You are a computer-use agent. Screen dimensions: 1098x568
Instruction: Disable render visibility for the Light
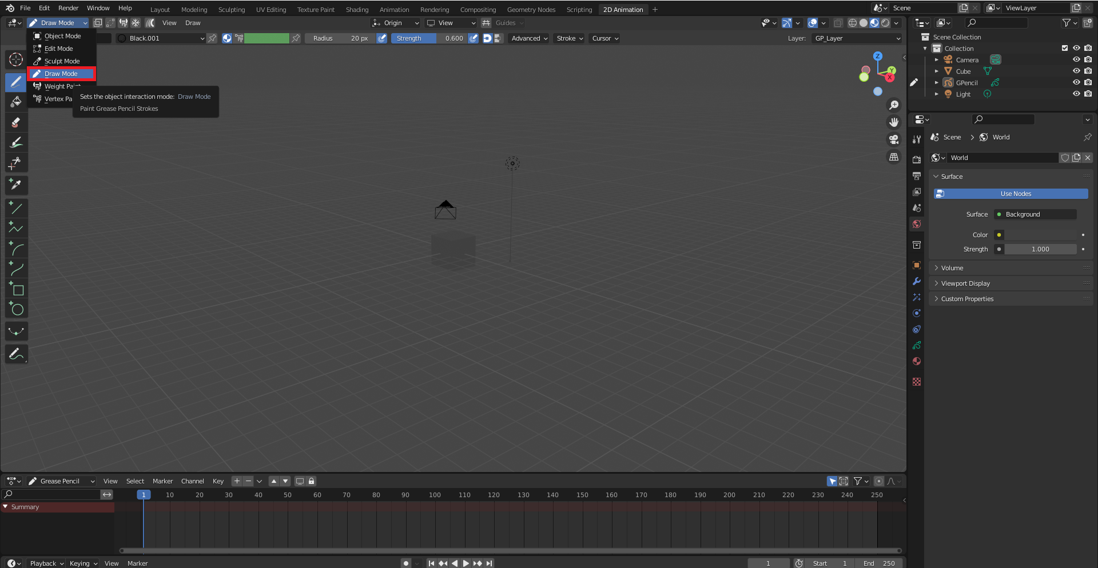[x=1088, y=94]
